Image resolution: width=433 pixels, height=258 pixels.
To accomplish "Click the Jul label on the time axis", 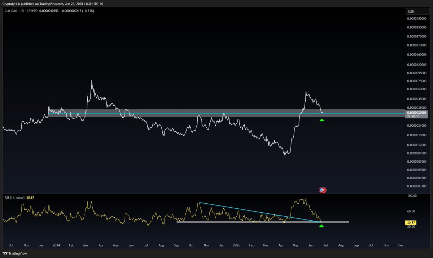I will point(326,245).
